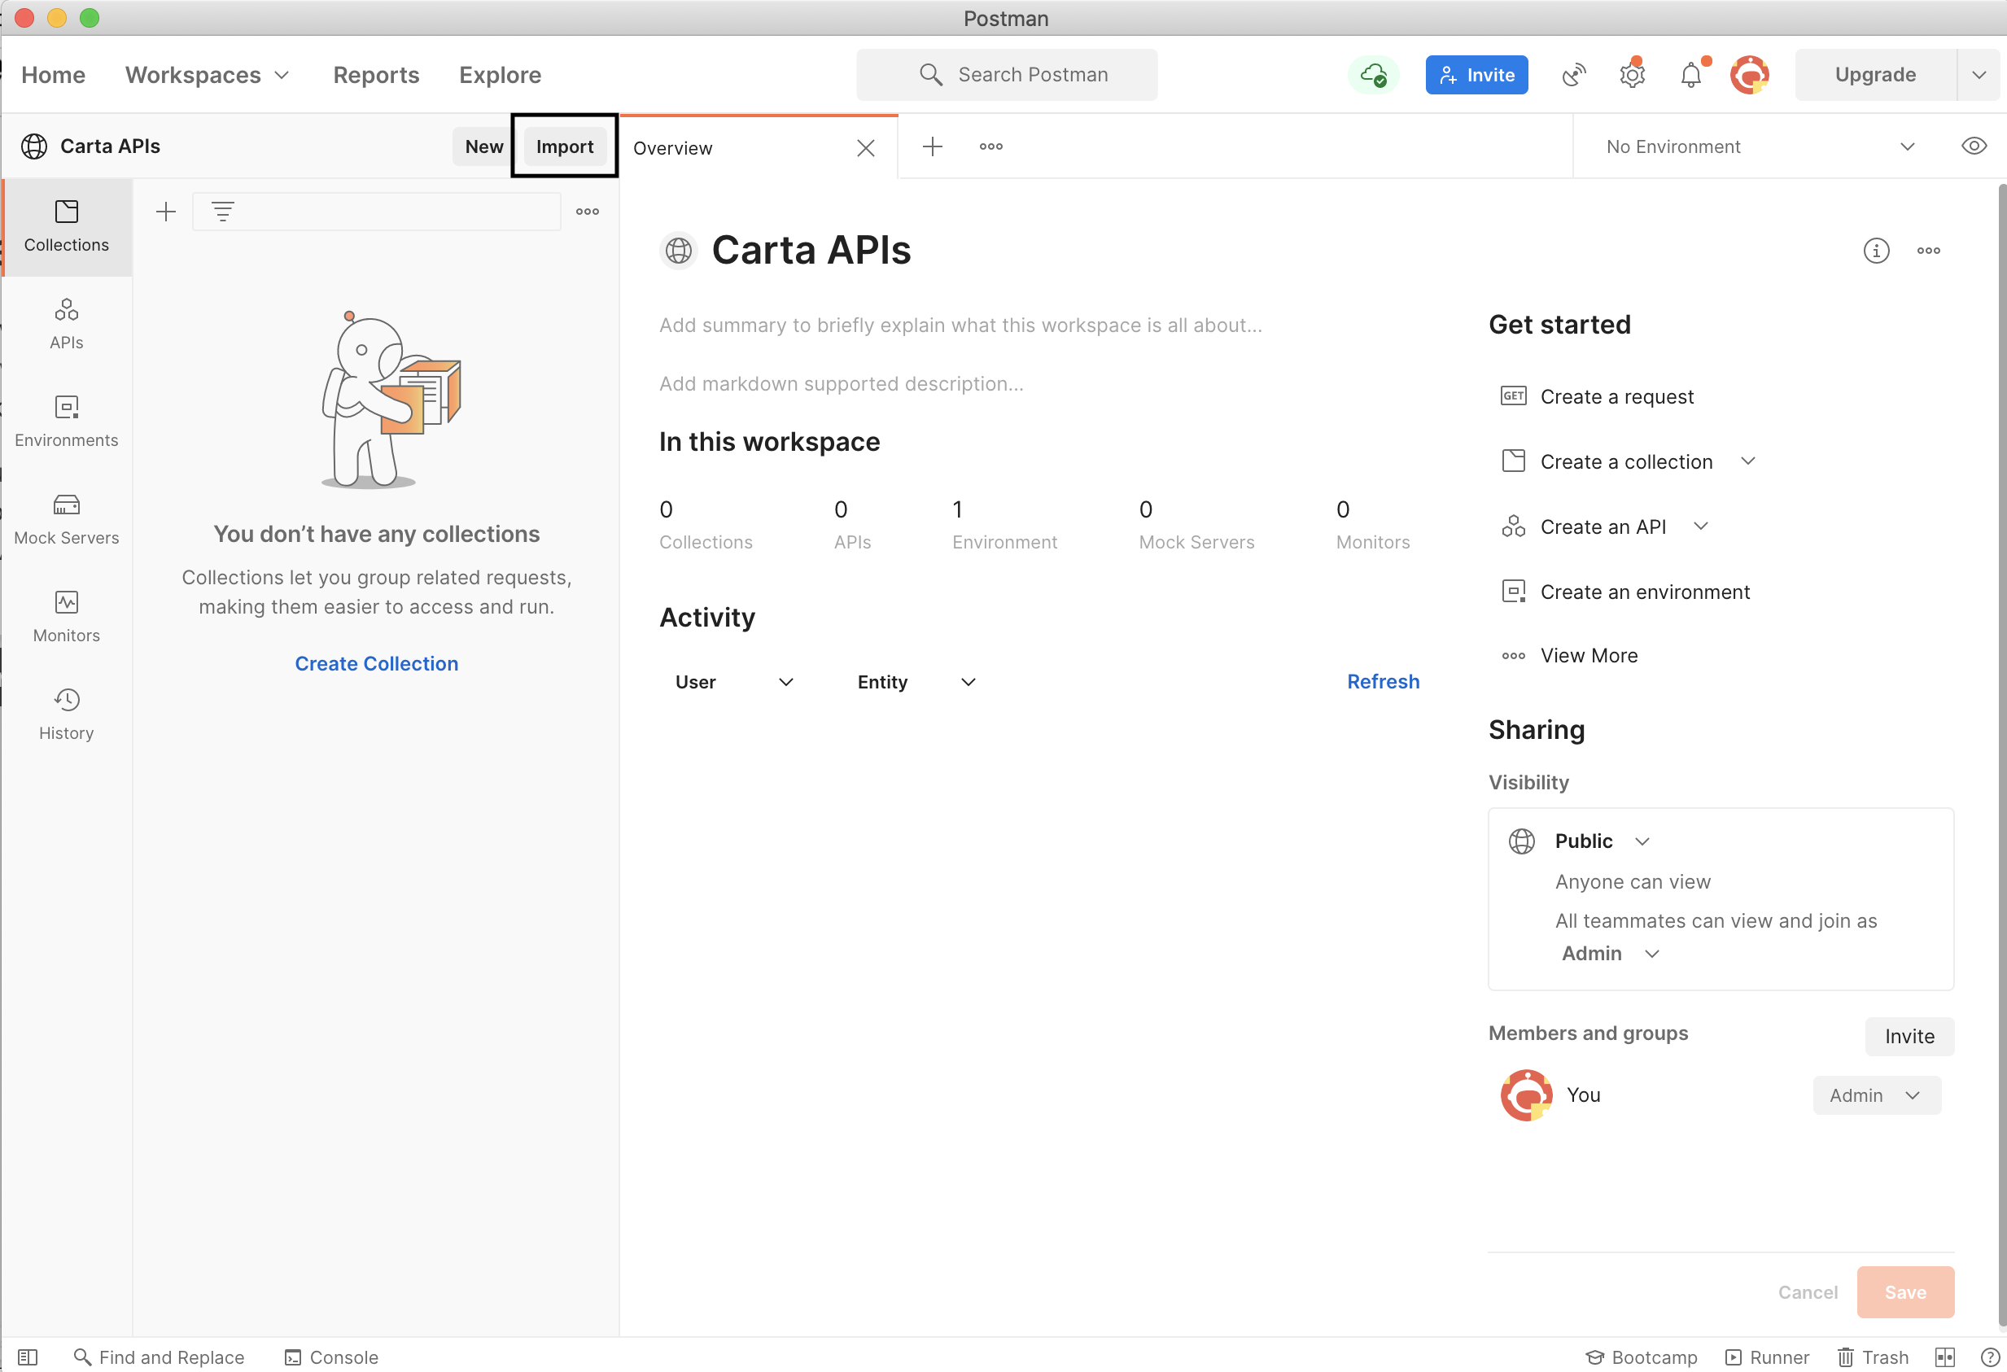Open the Environments sidebar section
The height and width of the screenshot is (1372, 2007).
67,422
